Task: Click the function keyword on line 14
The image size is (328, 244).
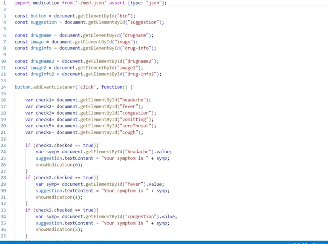Action: click(x=112, y=87)
